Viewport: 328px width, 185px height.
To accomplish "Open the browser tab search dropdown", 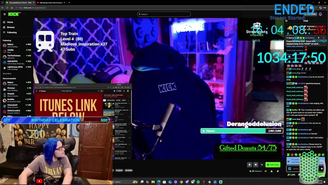I will 2,3.
